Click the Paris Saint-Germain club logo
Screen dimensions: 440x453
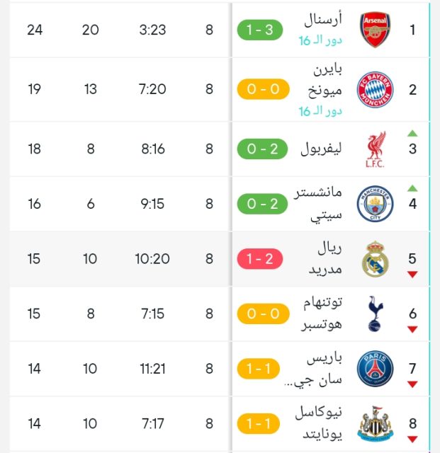[x=374, y=369]
